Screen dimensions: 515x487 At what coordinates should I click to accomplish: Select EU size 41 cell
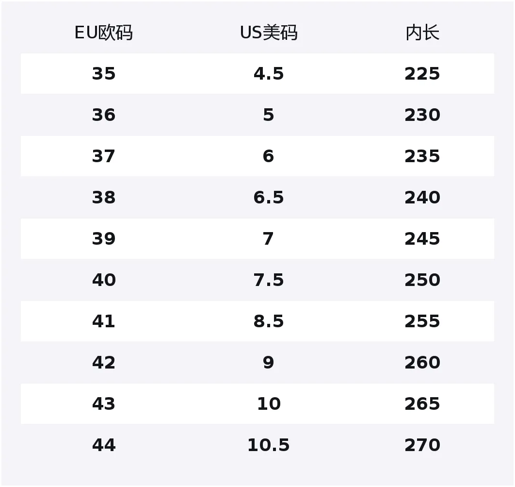104,321
